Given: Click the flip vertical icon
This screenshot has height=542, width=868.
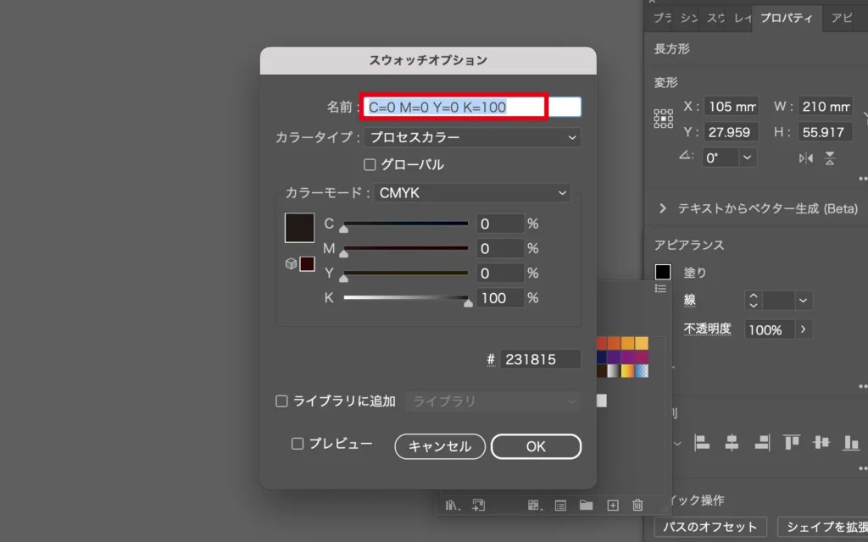Looking at the screenshot, I should [830, 158].
